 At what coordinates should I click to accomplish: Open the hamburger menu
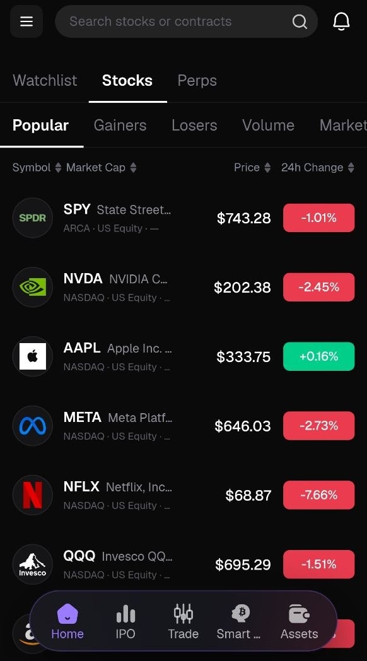click(x=26, y=21)
